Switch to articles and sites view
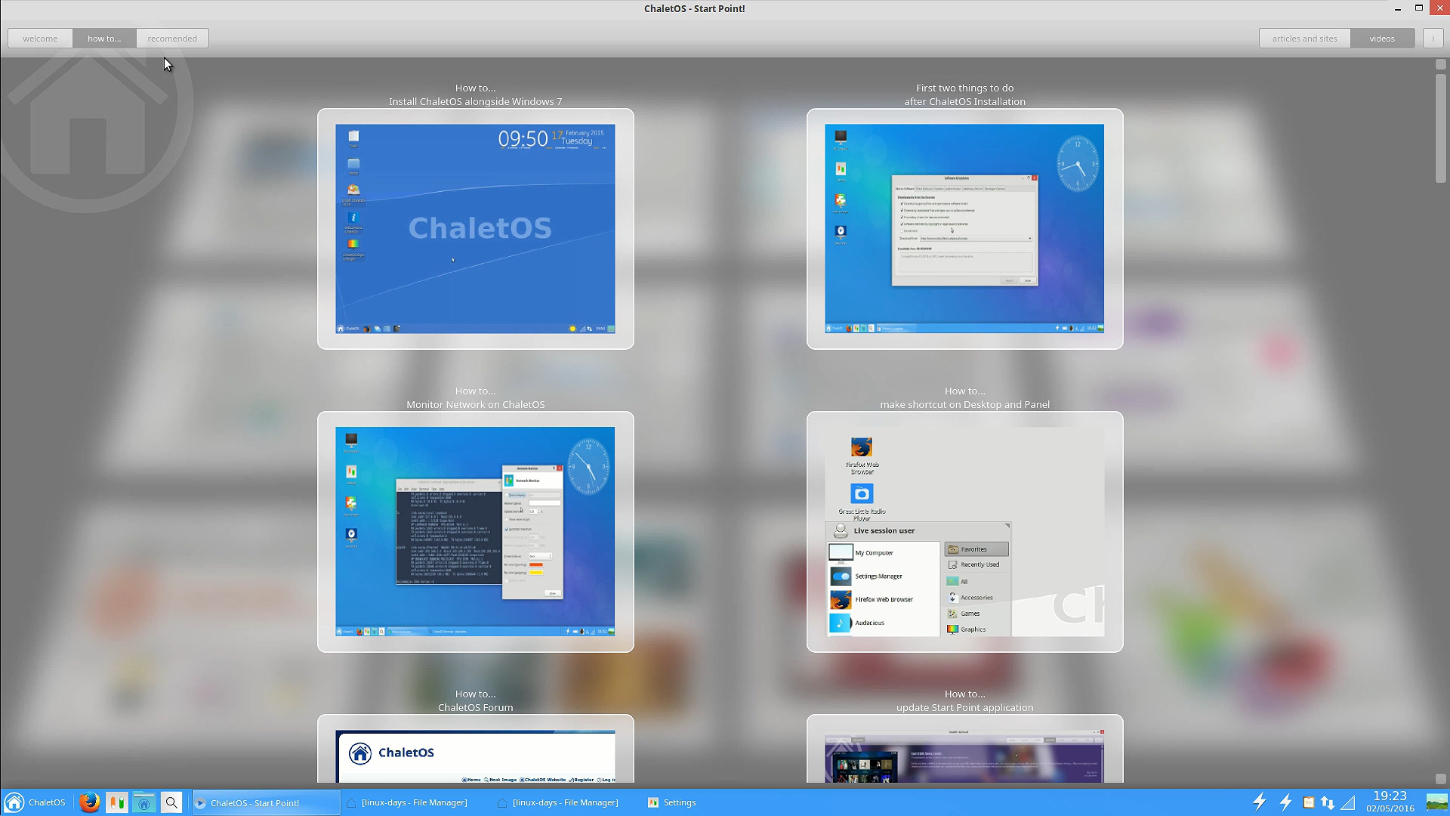Viewport: 1450px width, 816px height. click(1304, 39)
